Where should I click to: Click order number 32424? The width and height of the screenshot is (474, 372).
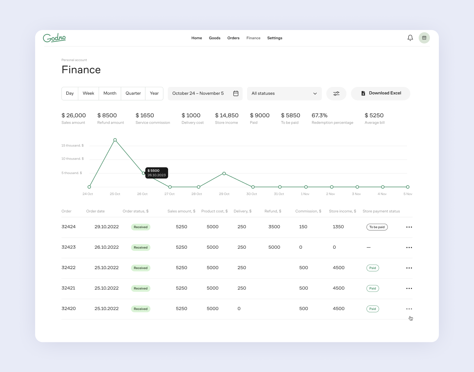click(x=68, y=227)
